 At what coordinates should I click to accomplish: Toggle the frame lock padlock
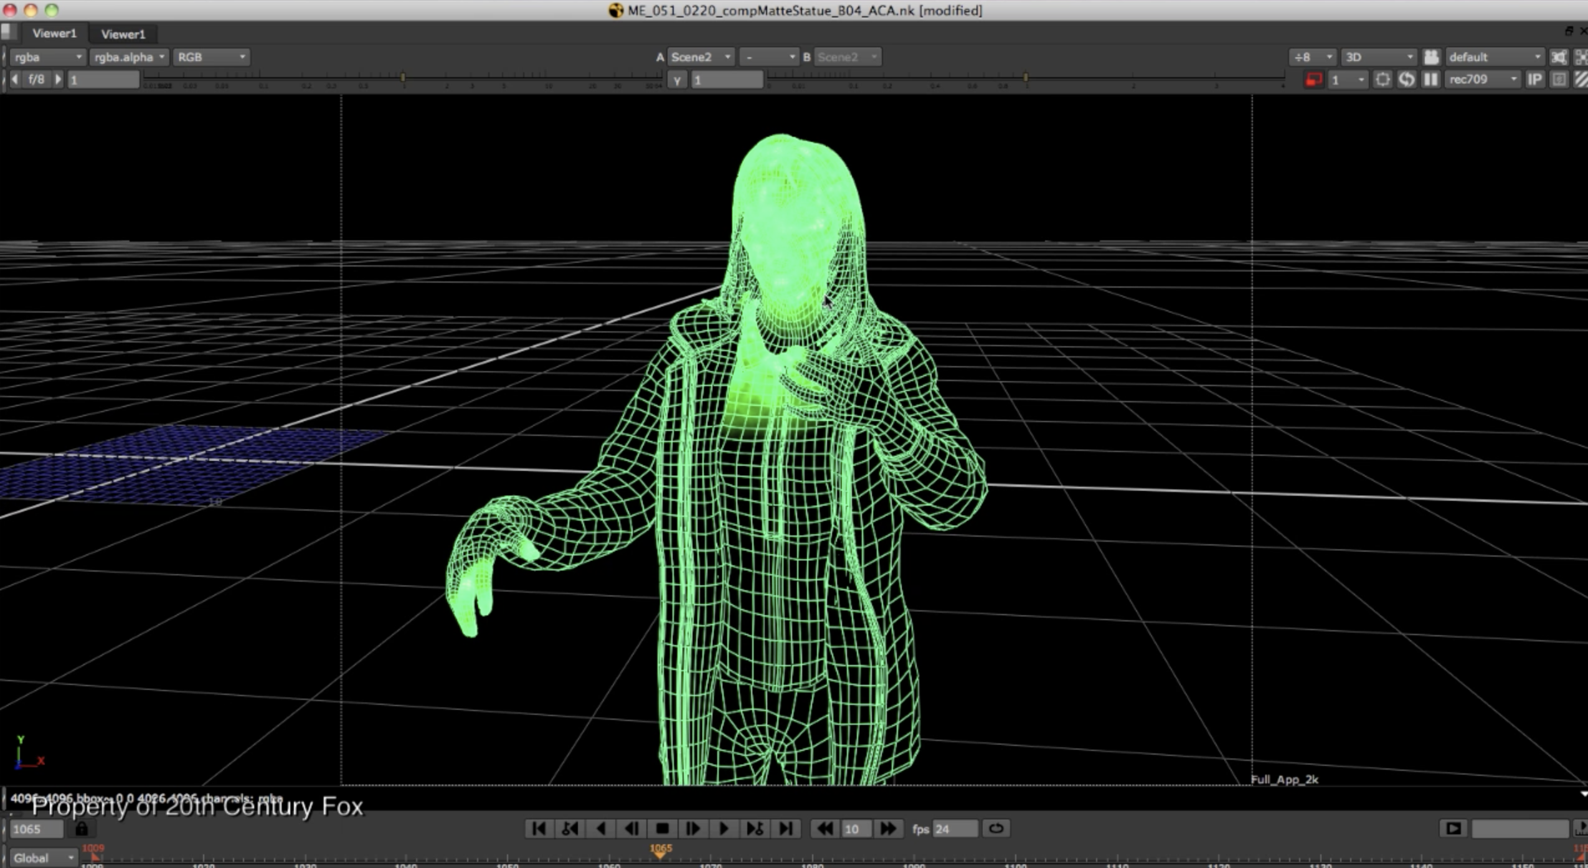[82, 829]
